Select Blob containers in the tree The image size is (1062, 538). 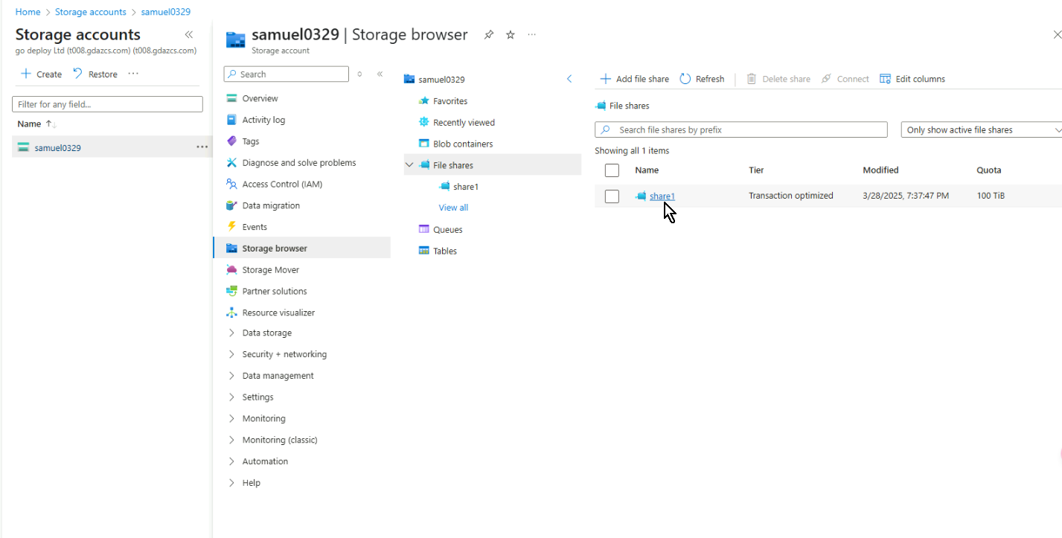coord(462,144)
